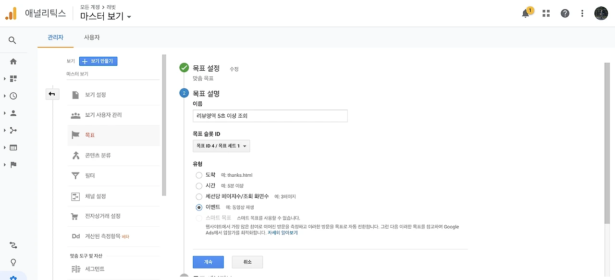Click the 이름 goal name input field
615x280 pixels.
point(270,116)
